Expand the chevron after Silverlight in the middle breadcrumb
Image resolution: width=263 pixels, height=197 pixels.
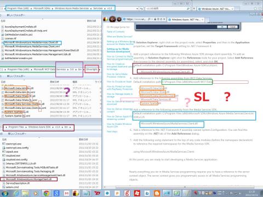[99, 69]
